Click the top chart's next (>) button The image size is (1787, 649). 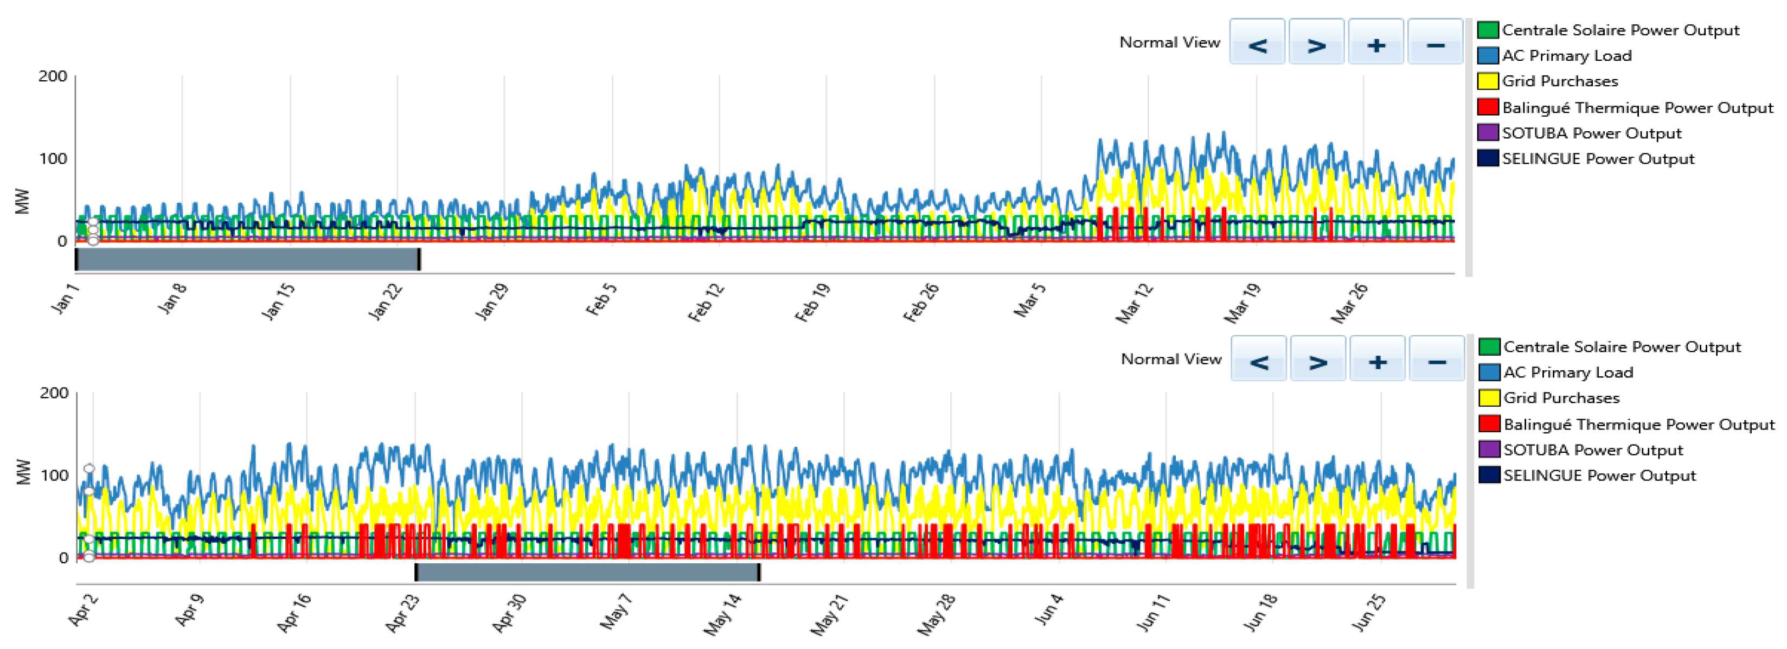[x=1316, y=43]
